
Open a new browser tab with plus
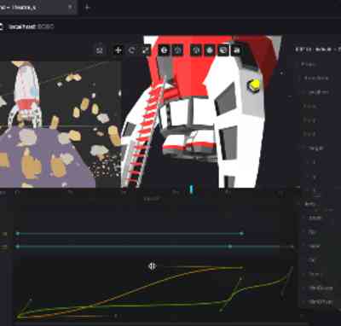pos(87,8)
